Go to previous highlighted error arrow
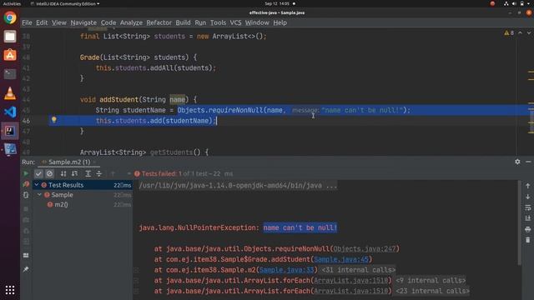 pos(520,33)
